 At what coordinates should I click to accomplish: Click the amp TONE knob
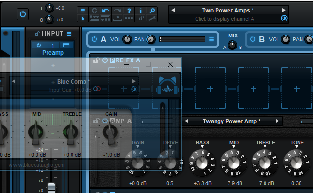coord(296,163)
